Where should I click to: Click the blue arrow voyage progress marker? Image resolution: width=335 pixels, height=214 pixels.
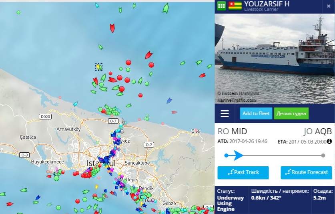click(x=238, y=155)
